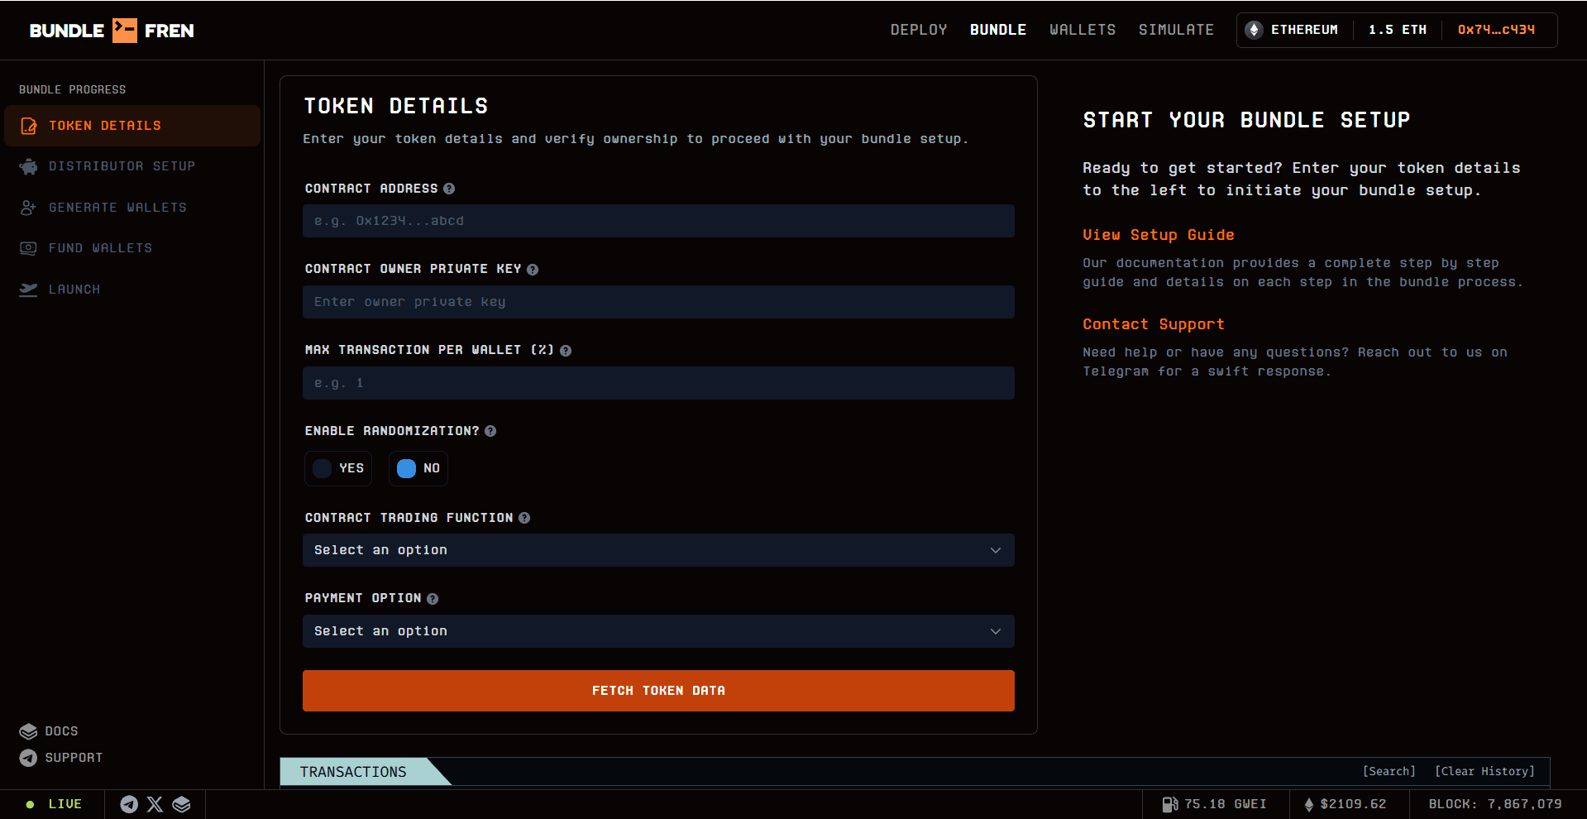Select NO for randomization
The image size is (1587, 819).
(418, 468)
